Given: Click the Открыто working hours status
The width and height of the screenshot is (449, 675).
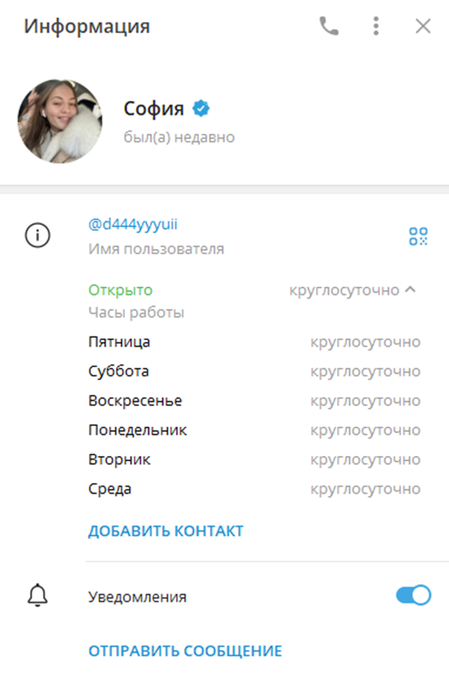Looking at the screenshot, I should [120, 290].
